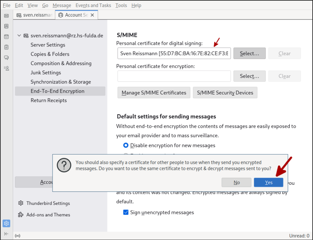The height and width of the screenshot is (240, 313).
Task: Collapse the spaces toolbar
Action: point(6,234)
